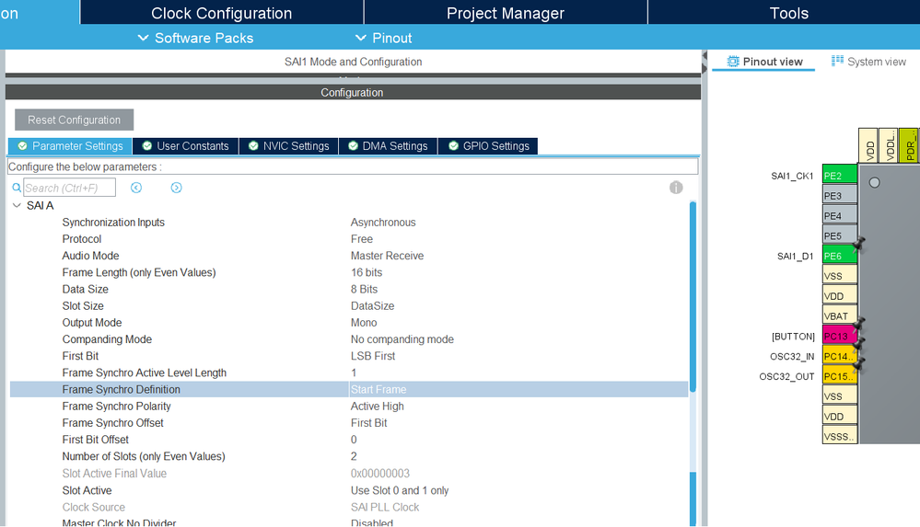
Task: Click the Frame Synchro Offset First Bit value
Action: click(368, 423)
